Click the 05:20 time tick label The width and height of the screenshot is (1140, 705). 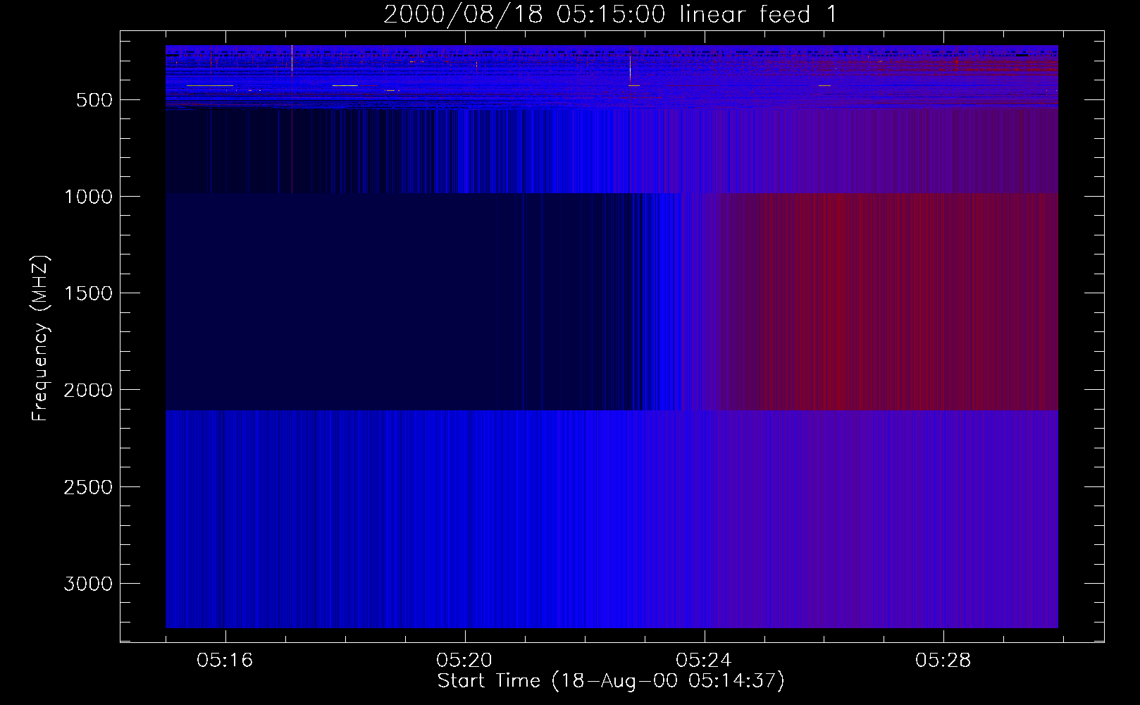[464, 661]
